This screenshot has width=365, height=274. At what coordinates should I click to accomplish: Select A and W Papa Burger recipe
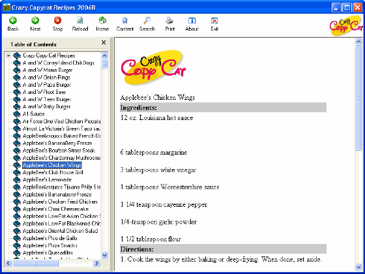click(x=47, y=85)
